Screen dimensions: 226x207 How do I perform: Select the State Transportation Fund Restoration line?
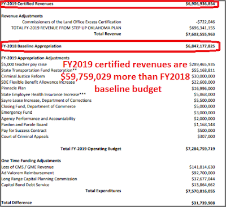(39, 70)
